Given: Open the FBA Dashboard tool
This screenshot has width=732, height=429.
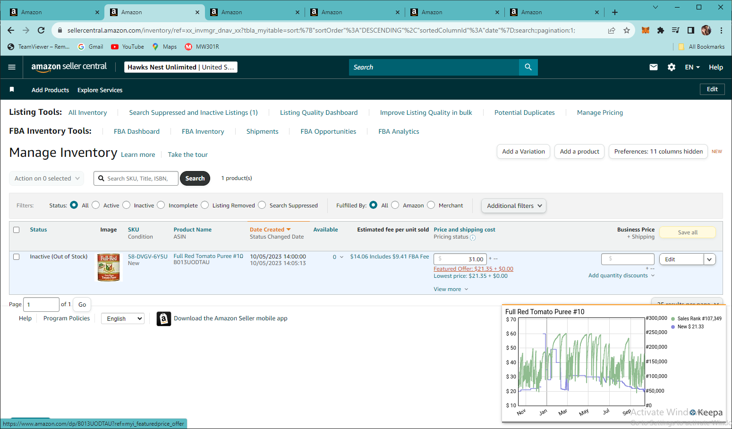Looking at the screenshot, I should point(136,131).
